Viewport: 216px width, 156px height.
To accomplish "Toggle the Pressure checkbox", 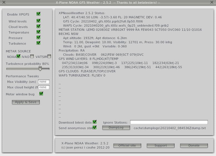I will [x=38, y=37].
